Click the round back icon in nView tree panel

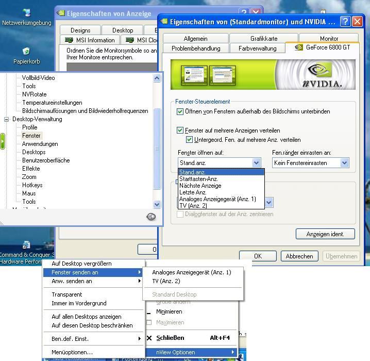click(x=151, y=217)
